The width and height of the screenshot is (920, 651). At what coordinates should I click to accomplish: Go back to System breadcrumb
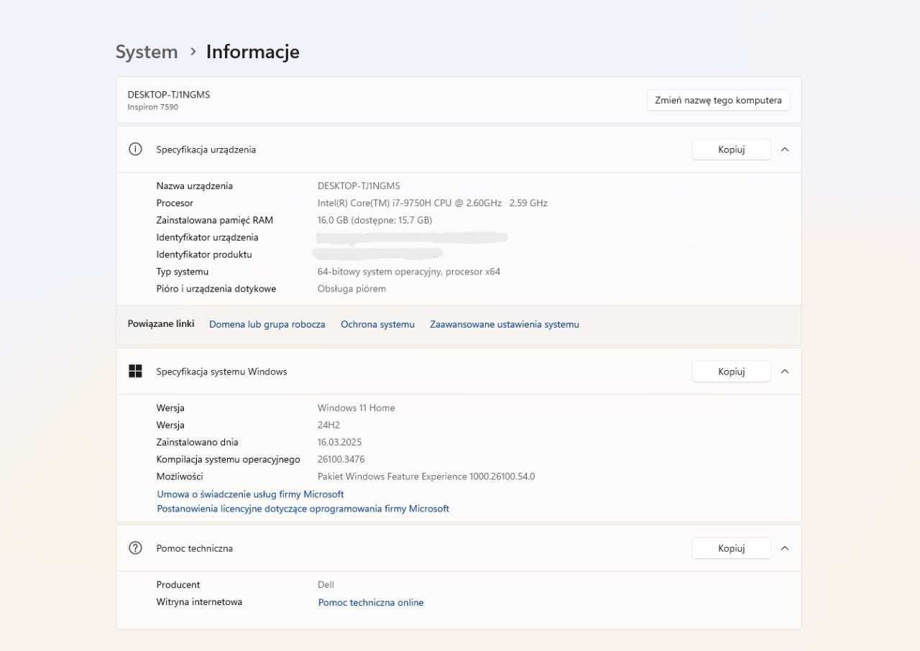pos(147,52)
